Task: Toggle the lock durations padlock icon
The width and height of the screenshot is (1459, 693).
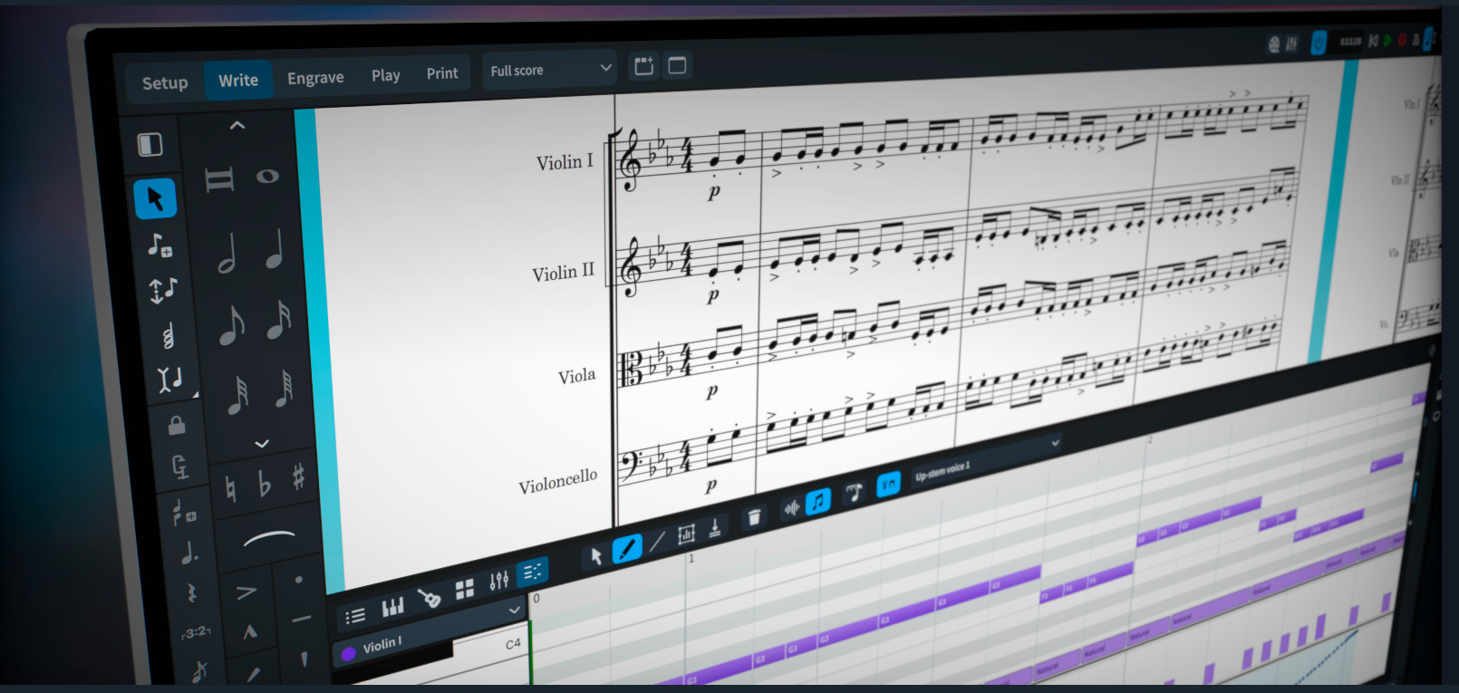Action: click(177, 424)
